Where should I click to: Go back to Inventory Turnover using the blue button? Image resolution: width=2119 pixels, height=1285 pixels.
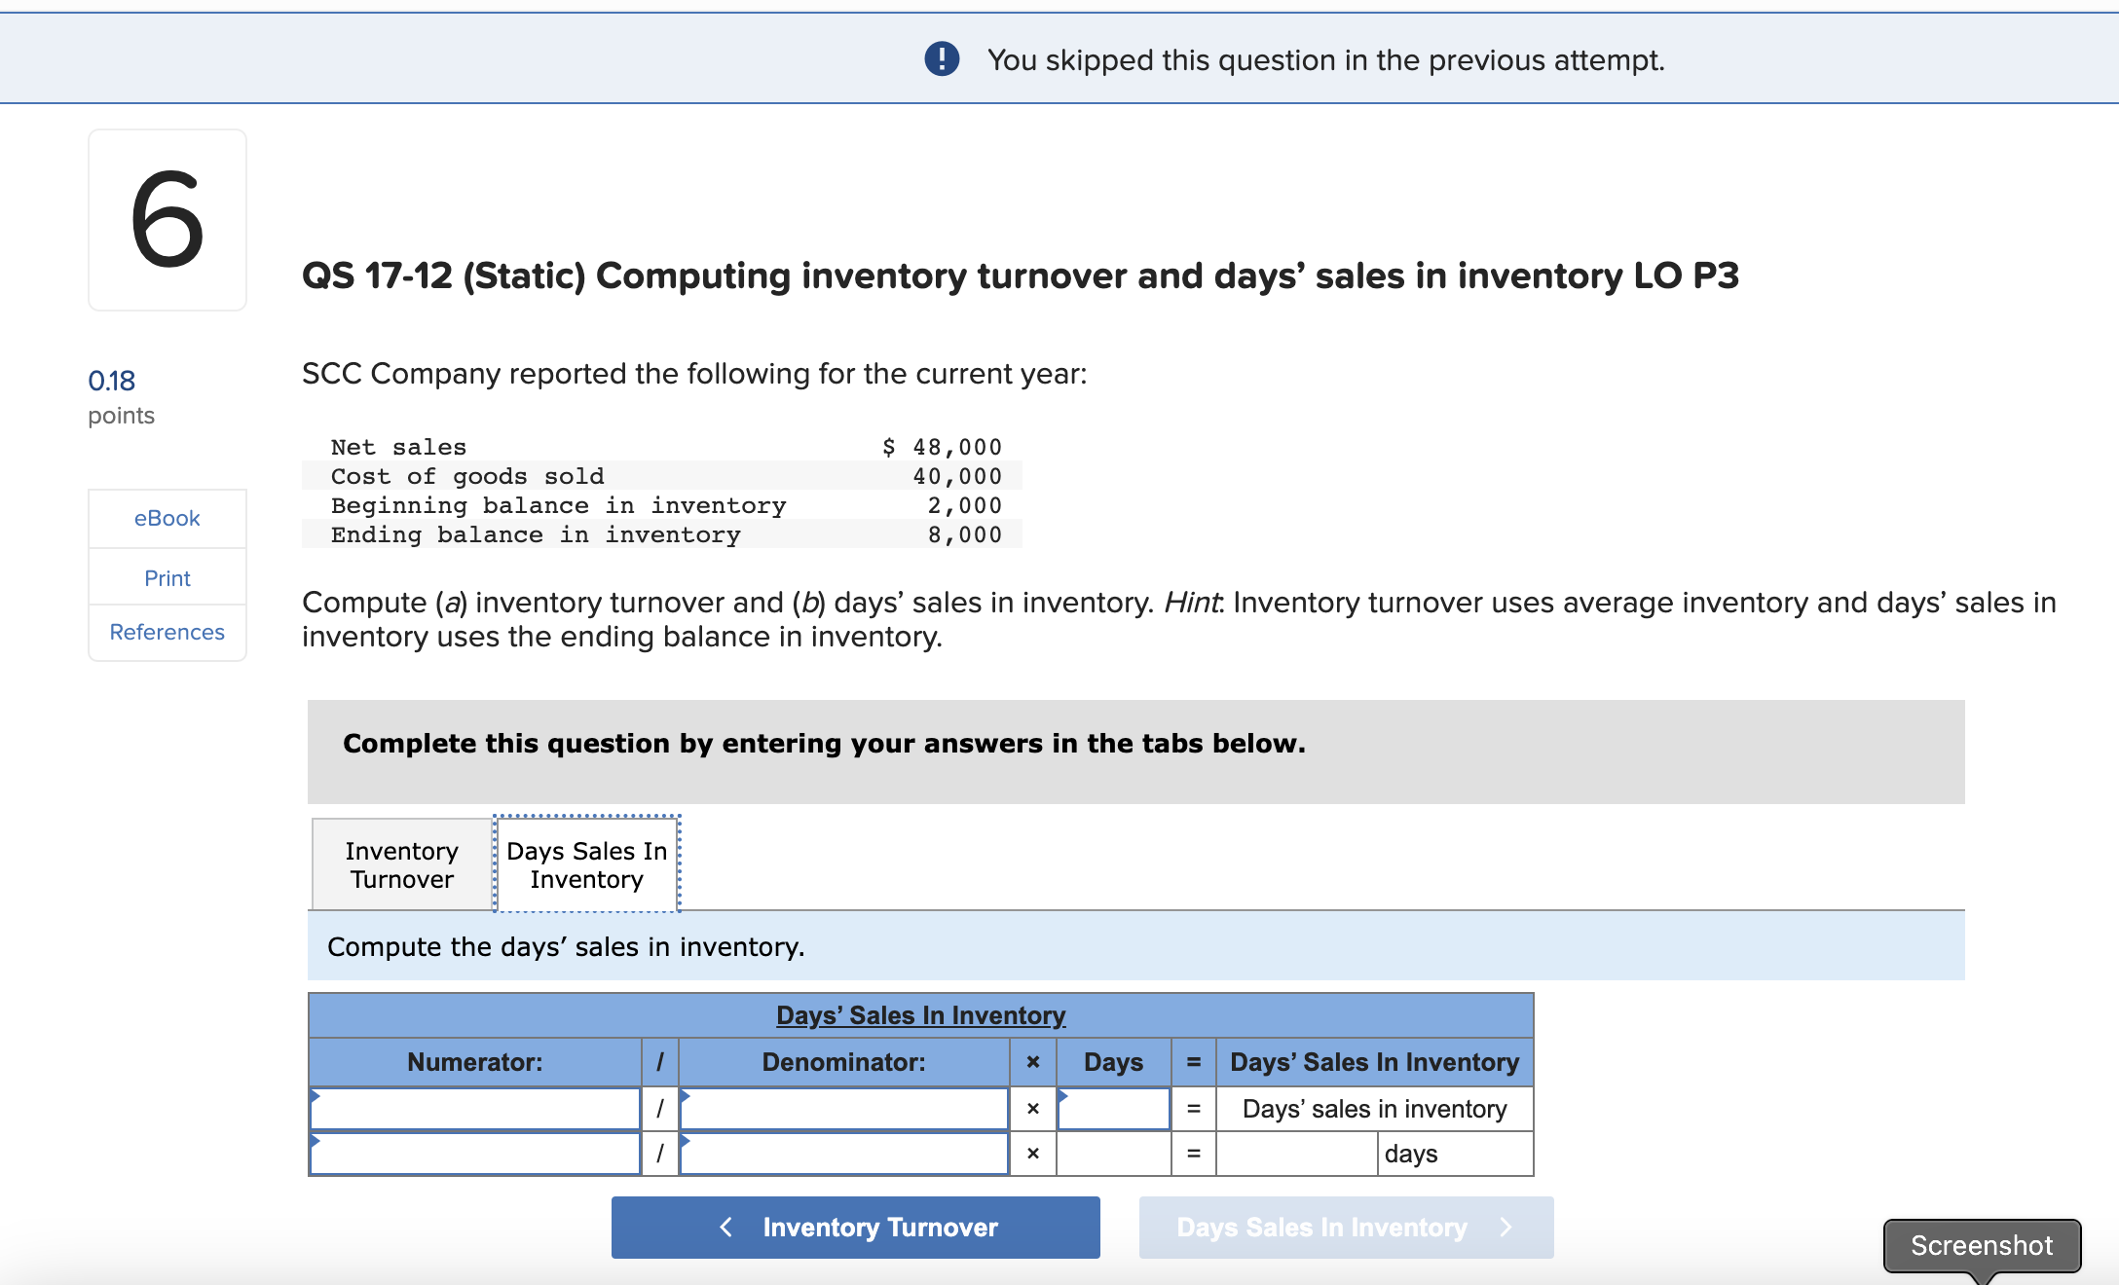point(855,1227)
